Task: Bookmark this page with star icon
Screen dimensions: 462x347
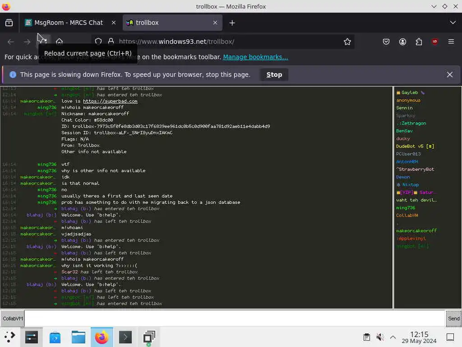Action: click(x=347, y=42)
